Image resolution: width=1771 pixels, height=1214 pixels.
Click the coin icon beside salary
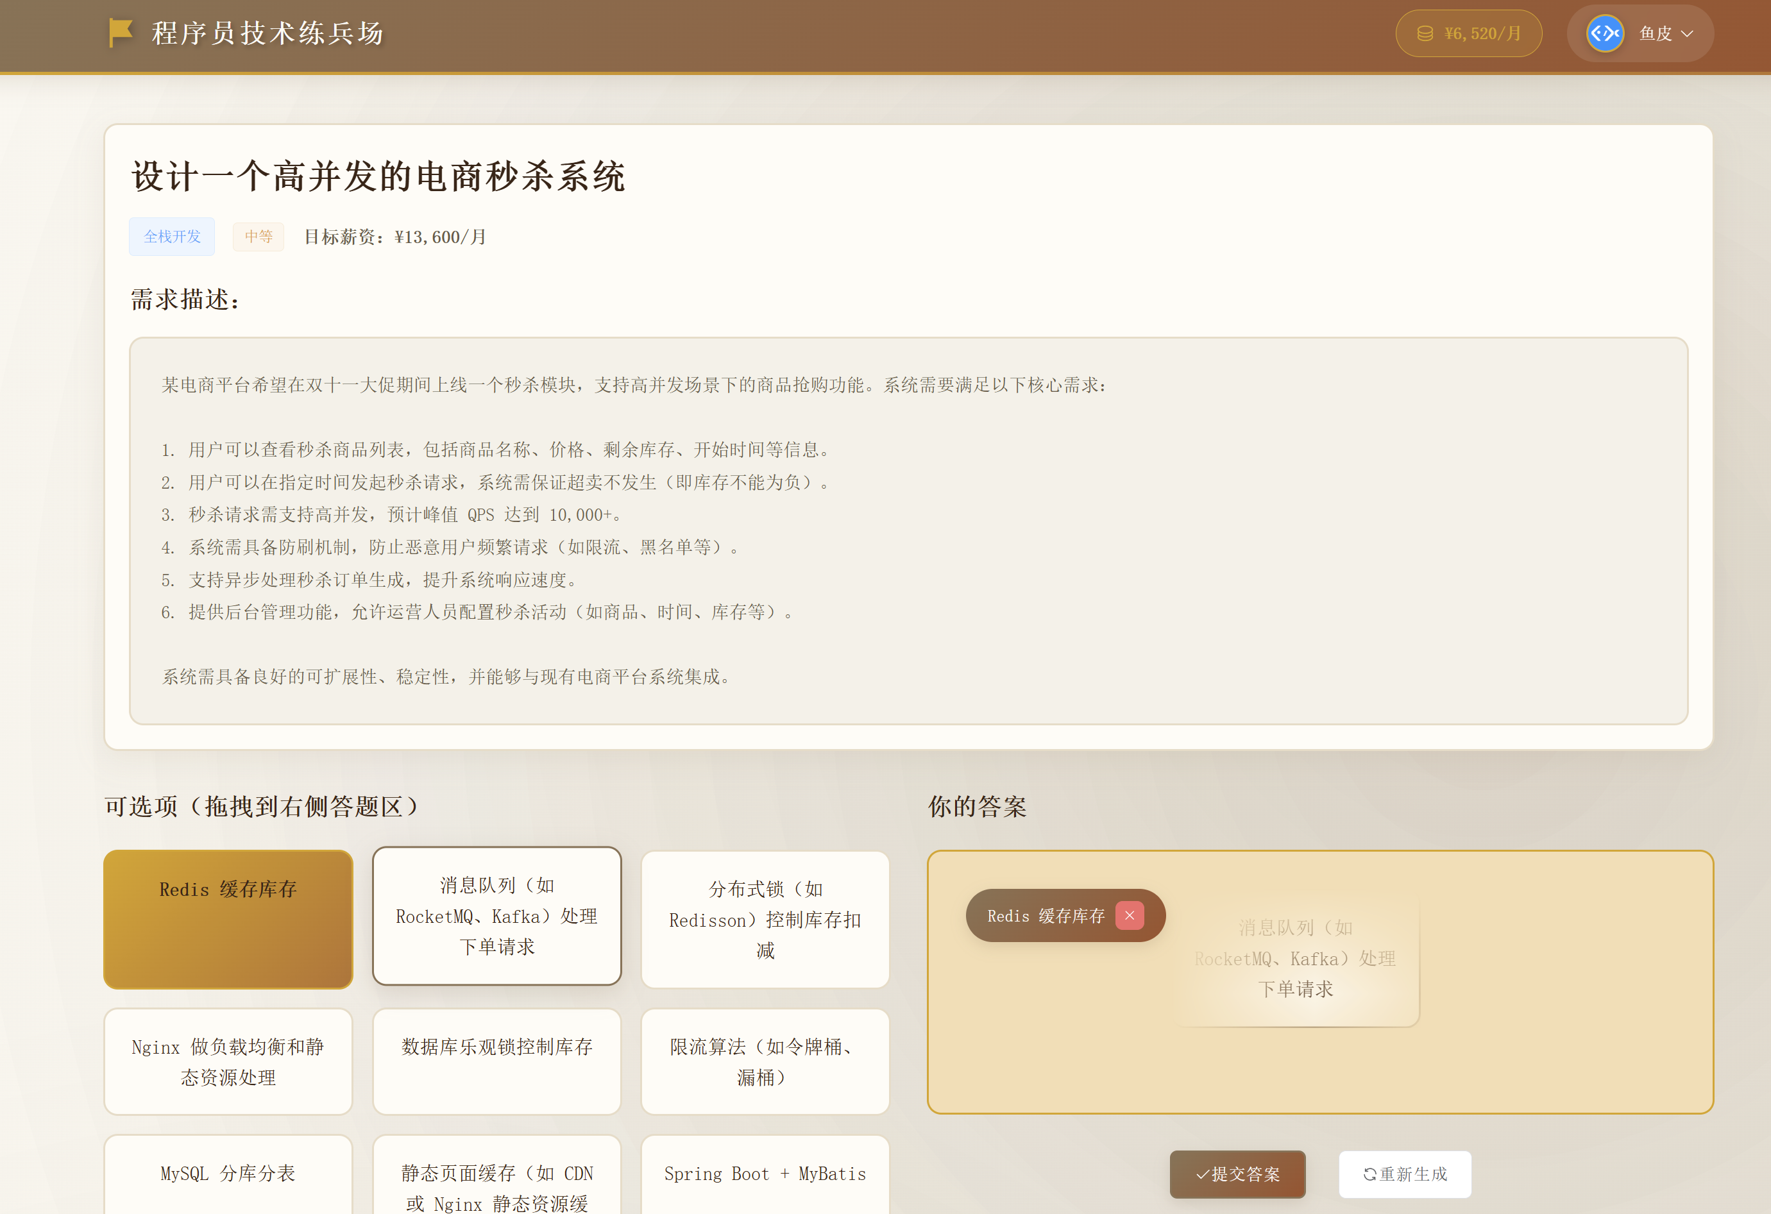[x=1424, y=33]
